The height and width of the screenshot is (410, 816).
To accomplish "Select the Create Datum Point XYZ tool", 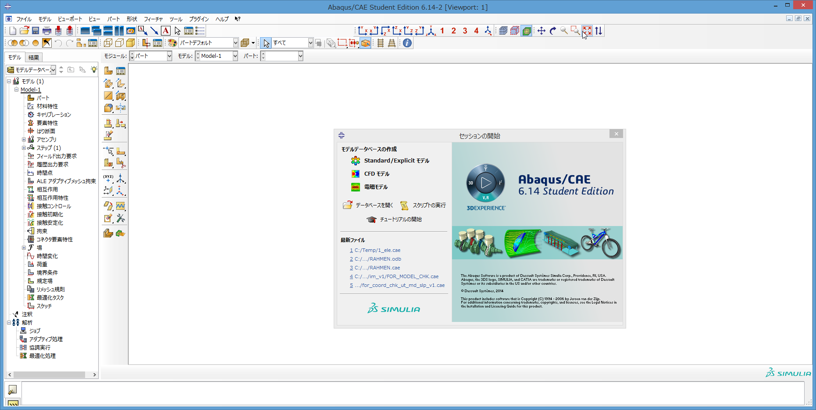I will click(108, 178).
